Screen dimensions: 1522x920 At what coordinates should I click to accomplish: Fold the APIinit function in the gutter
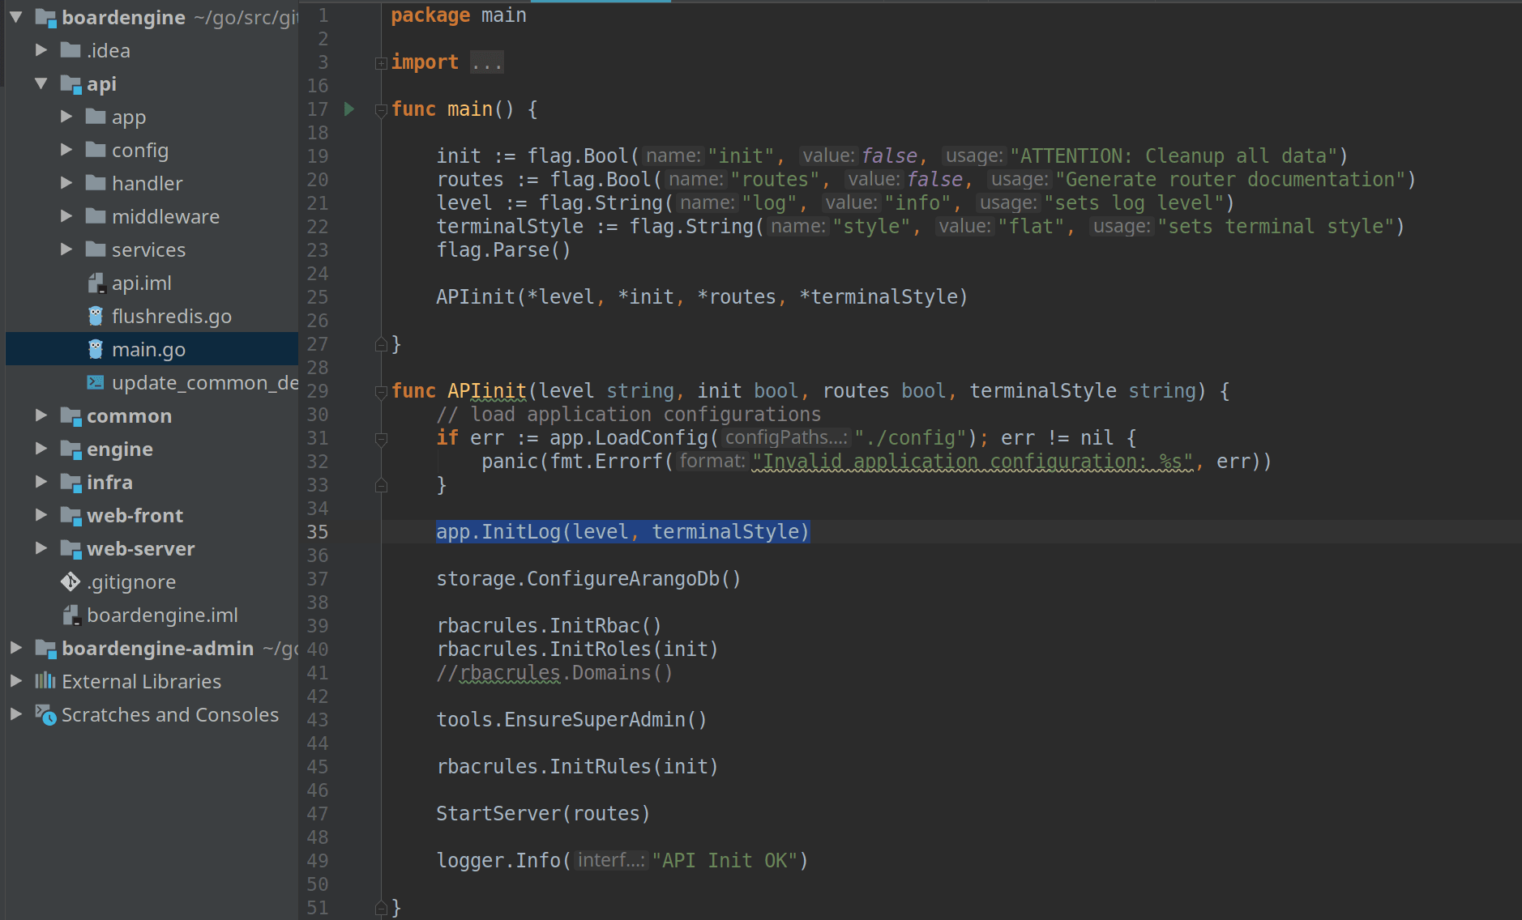coord(381,392)
